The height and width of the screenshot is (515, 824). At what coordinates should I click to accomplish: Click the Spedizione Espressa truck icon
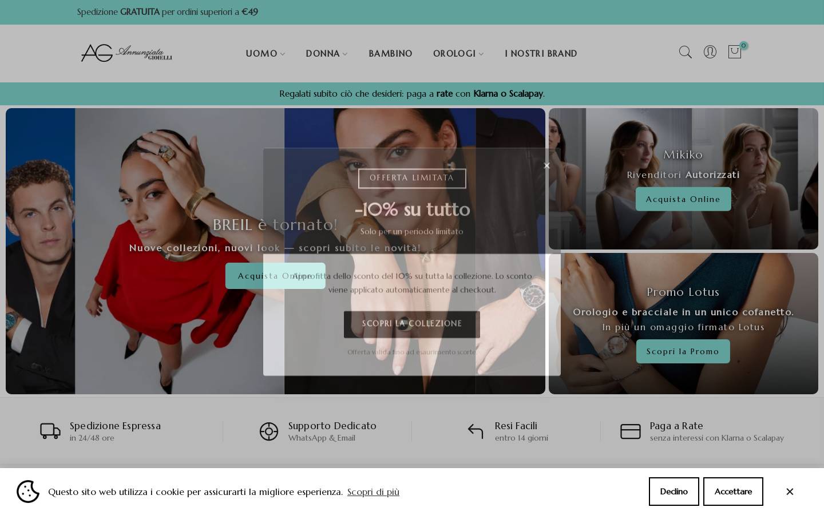(50, 431)
